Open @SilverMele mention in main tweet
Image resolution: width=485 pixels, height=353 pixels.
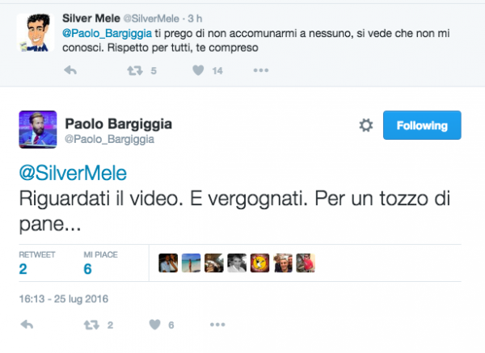tap(73, 173)
